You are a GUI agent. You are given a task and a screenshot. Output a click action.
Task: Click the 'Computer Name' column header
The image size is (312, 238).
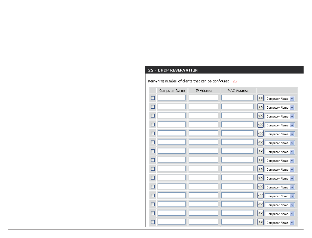pyautogui.click(x=172, y=91)
